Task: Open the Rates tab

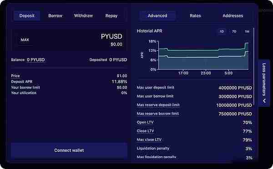Action: click(195, 16)
